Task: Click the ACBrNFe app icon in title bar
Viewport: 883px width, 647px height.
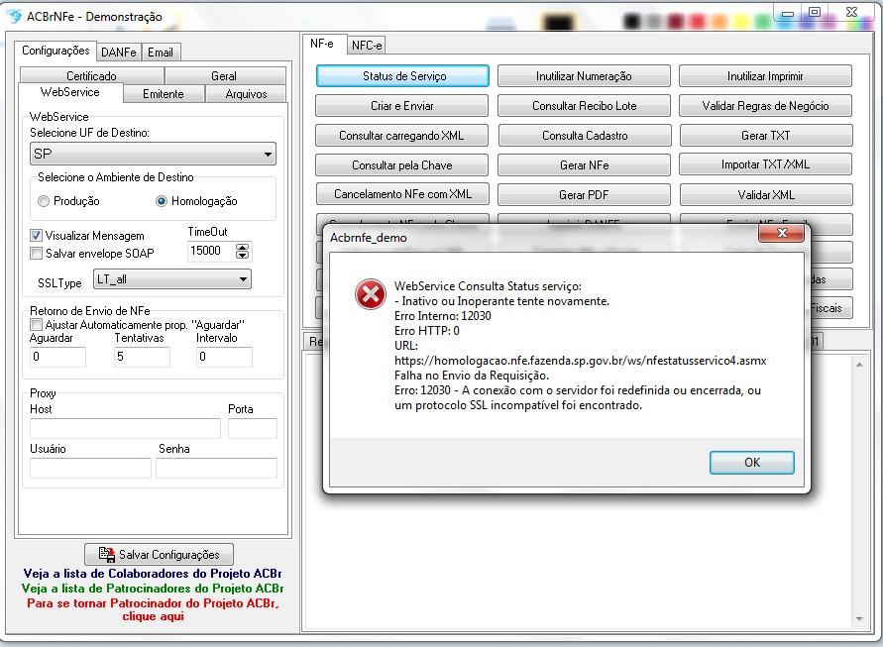Action: 14,16
